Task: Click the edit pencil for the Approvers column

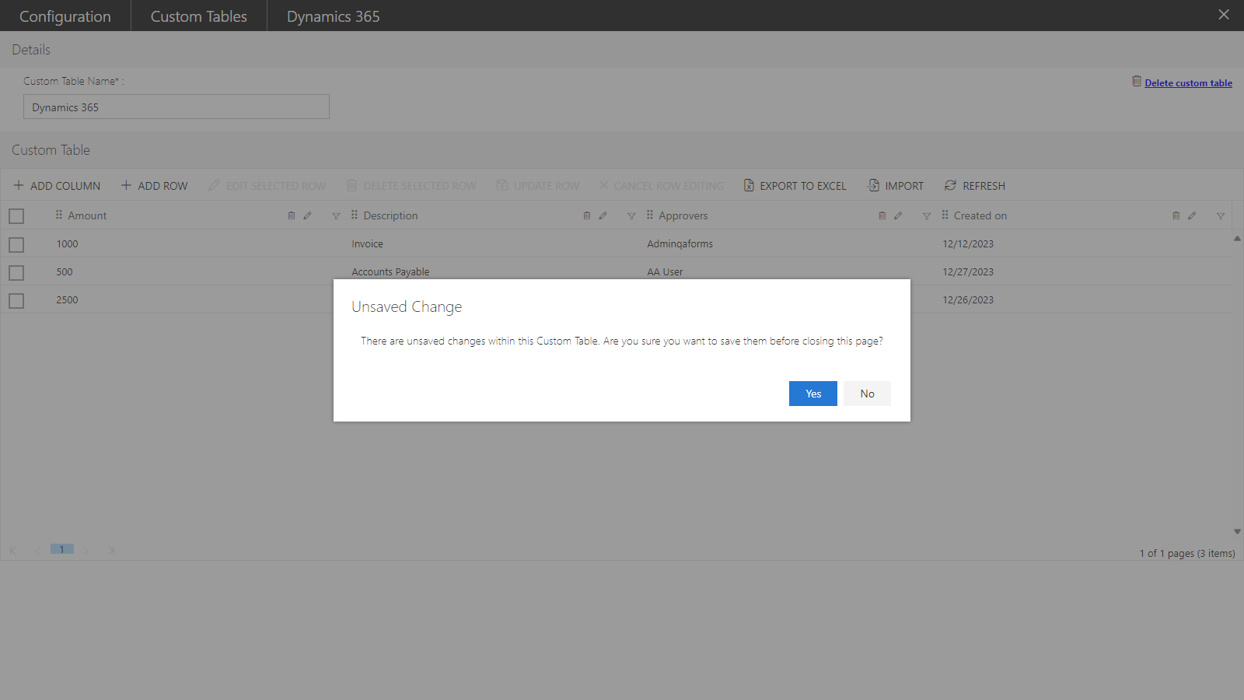Action: pyautogui.click(x=899, y=215)
